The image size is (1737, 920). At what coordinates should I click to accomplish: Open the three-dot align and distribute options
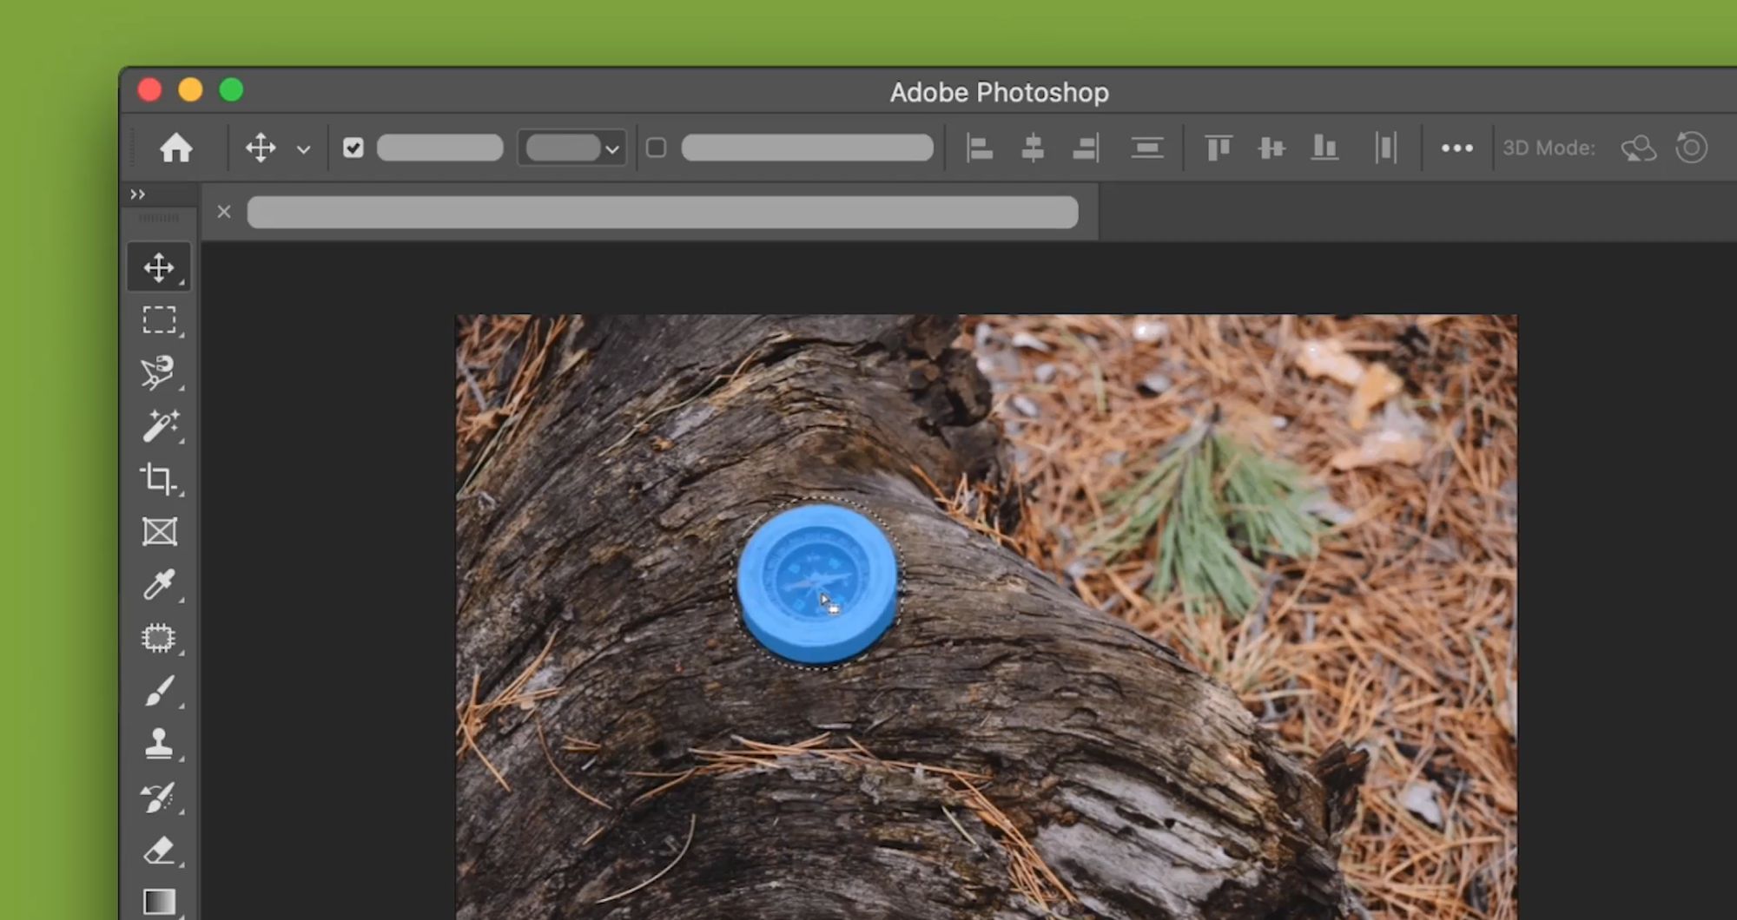1456,148
